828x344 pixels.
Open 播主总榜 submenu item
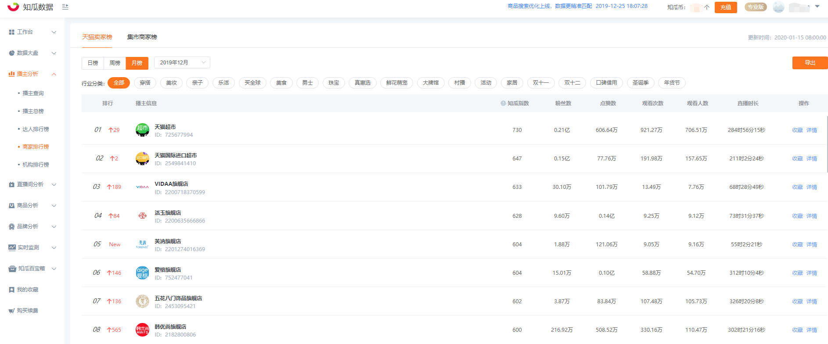33,111
